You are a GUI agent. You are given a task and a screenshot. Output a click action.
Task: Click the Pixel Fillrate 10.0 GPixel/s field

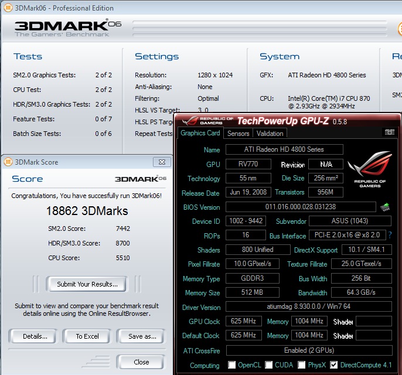(252, 264)
